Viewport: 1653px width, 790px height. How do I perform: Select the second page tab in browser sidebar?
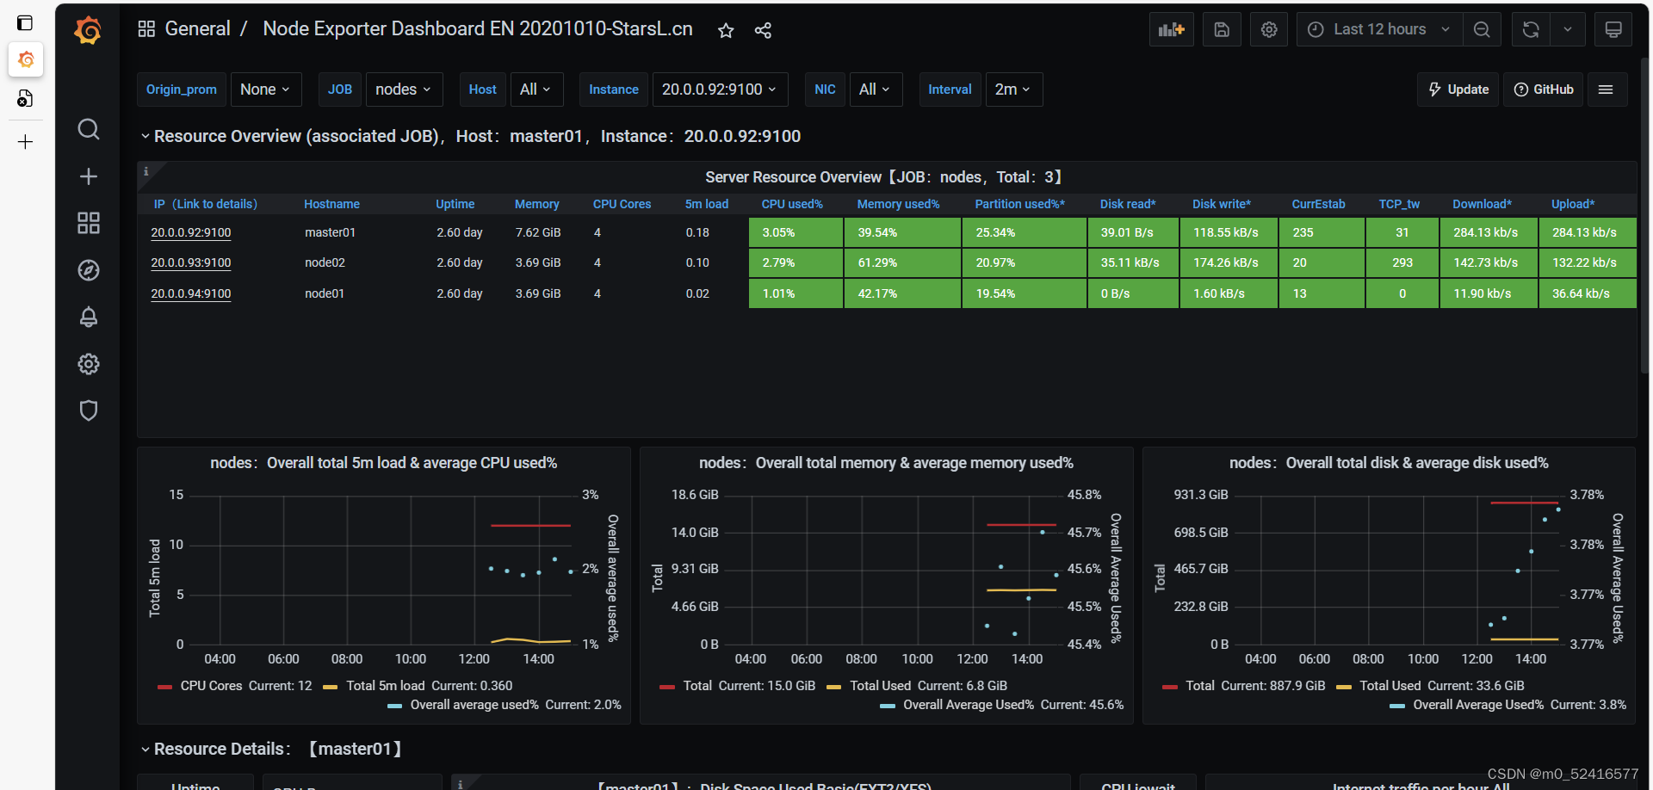click(26, 98)
